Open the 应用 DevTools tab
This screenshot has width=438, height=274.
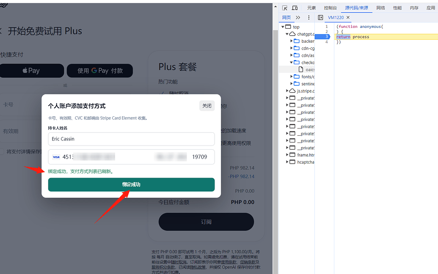click(431, 8)
